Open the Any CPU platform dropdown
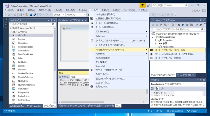 coord(76,15)
